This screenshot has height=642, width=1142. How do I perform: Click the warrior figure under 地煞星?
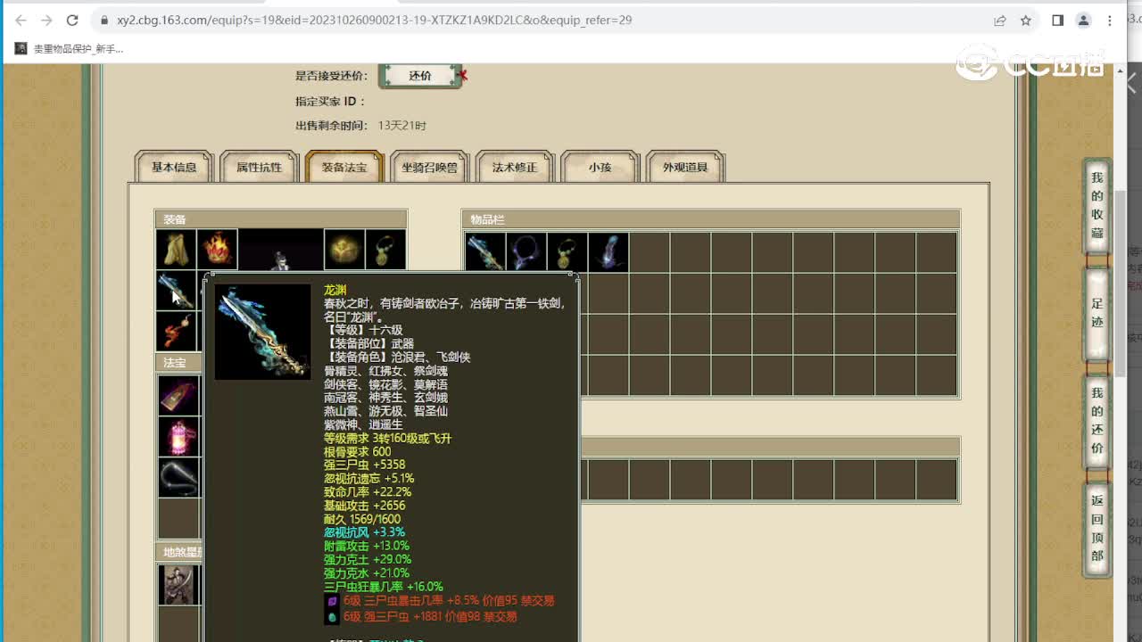[178, 584]
